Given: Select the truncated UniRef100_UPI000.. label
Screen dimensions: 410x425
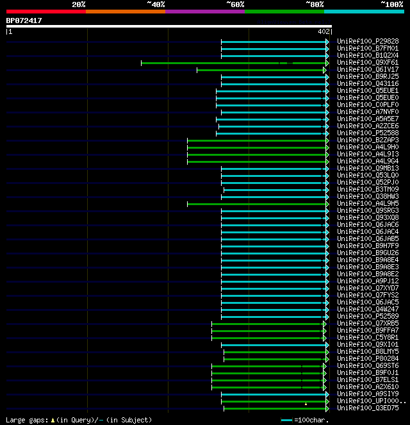Looking at the screenshot, I should coord(372,401).
